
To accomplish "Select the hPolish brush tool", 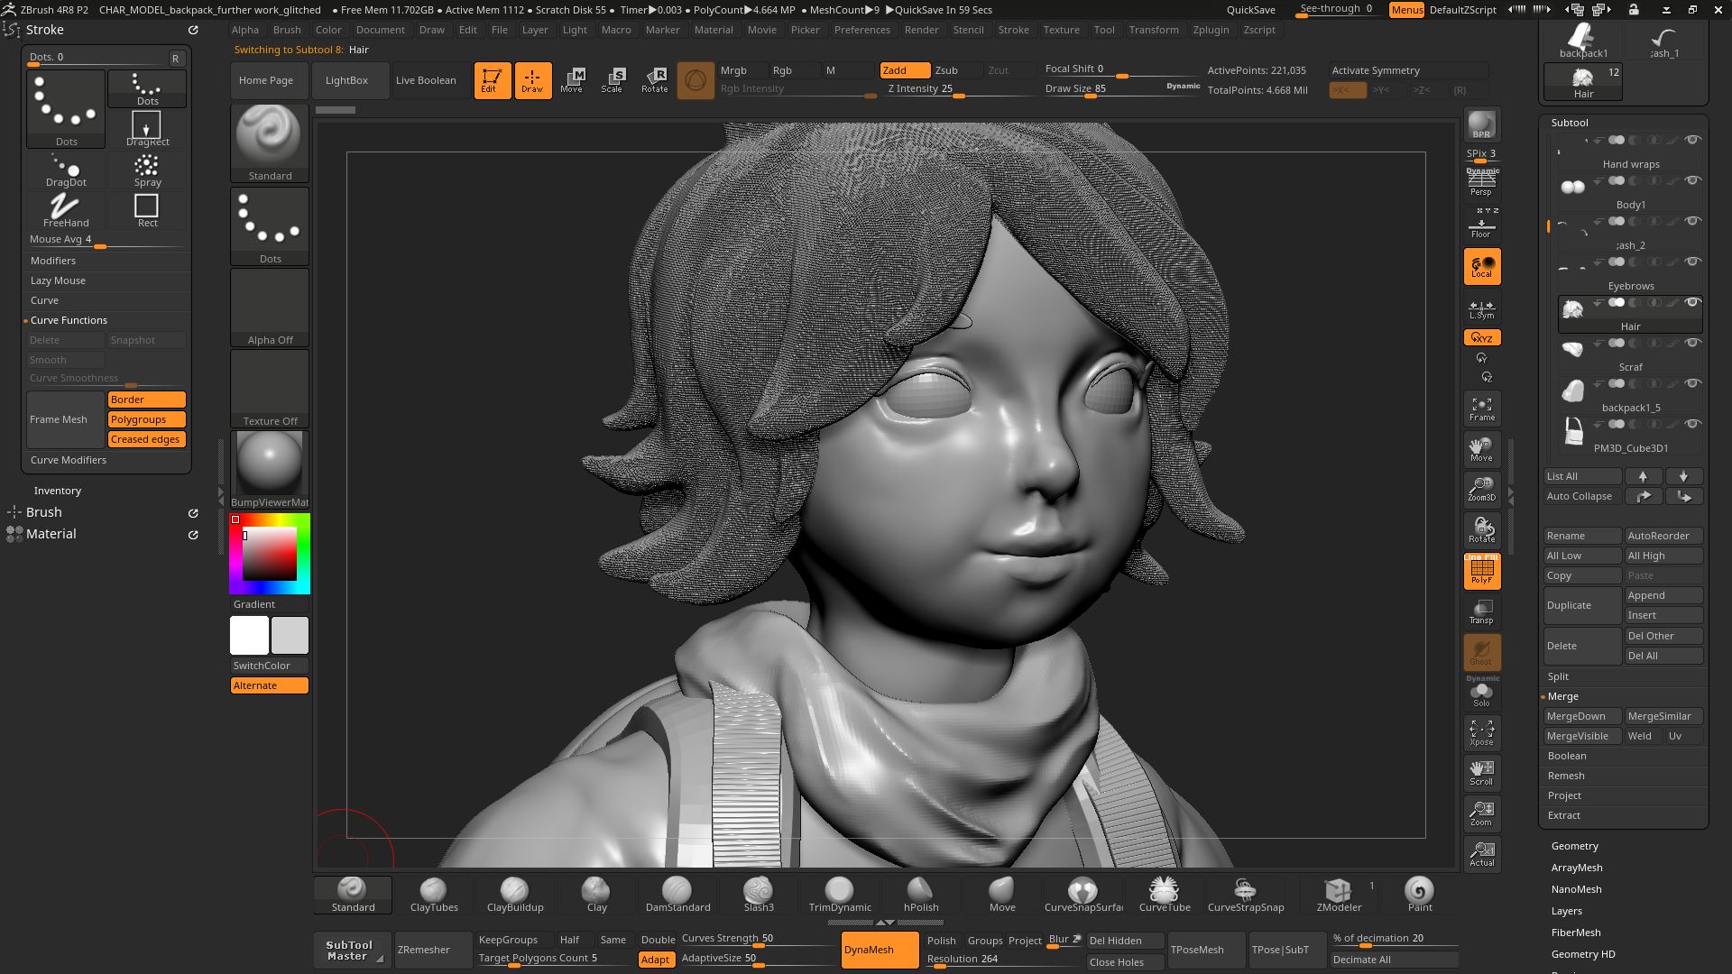I will pos(921,893).
